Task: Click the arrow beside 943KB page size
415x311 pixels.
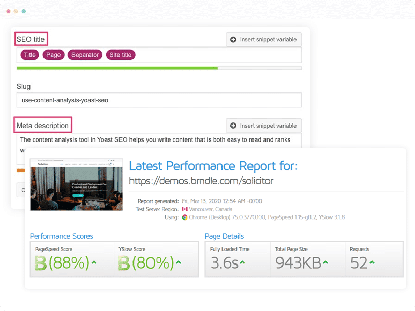Action: (x=325, y=262)
